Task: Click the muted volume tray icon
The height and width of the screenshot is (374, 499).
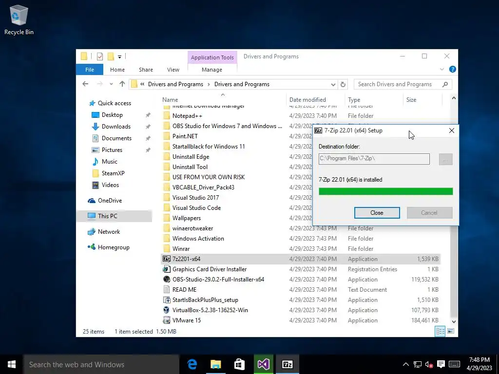Action: (429, 364)
